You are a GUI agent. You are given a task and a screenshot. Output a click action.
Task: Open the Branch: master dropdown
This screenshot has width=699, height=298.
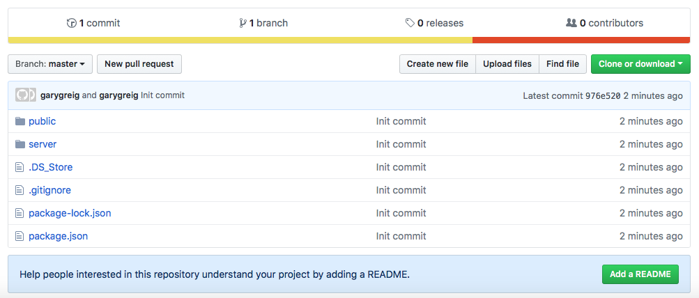[49, 64]
